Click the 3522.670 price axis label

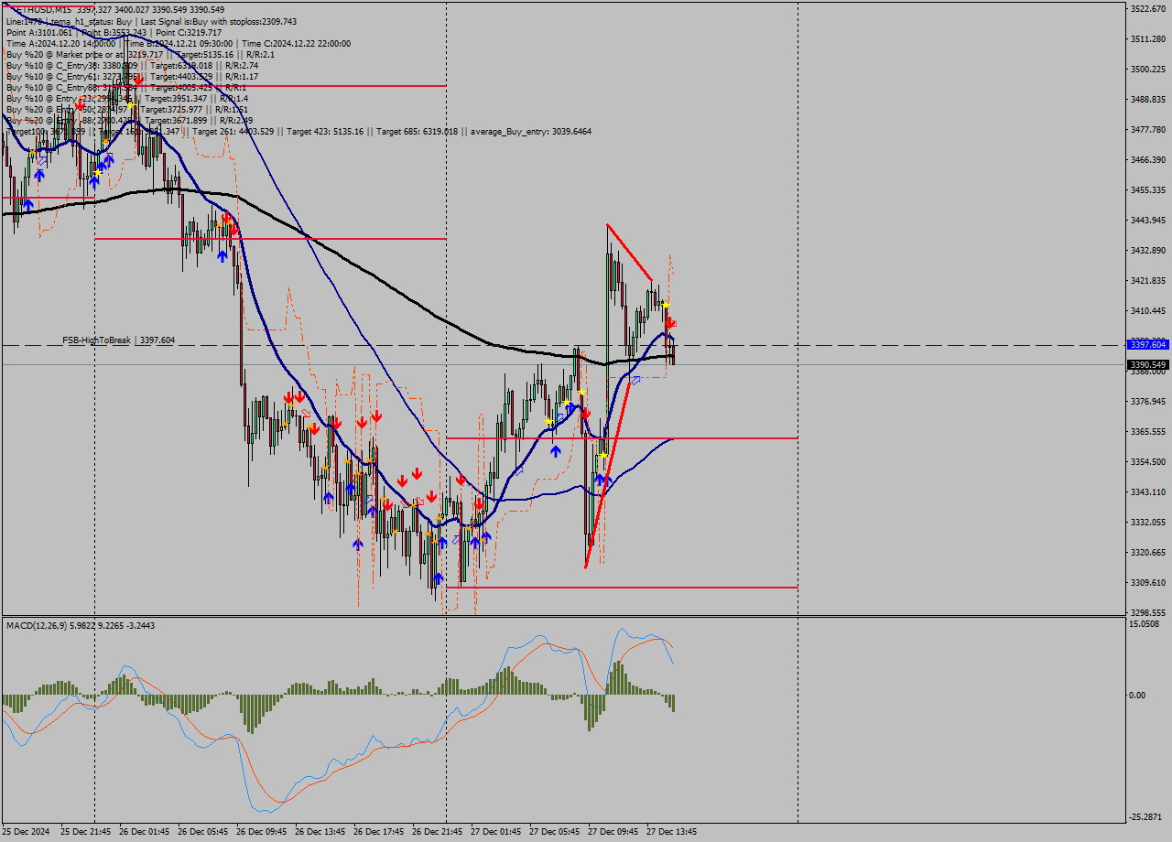pos(1148,8)
